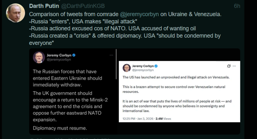Click 12:25 PM Jan 3, 2026 timestamp
Viewport: 257px width, 139px height.
(x=138, y=119)
